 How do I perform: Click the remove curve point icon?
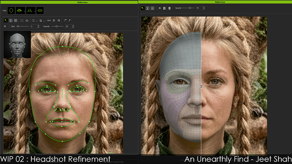click(x=70, y=20)
